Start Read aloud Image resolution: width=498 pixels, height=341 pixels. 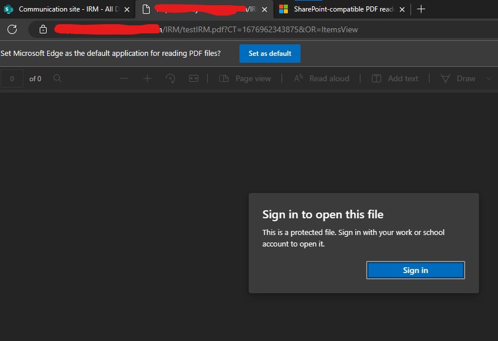[321, 78]
